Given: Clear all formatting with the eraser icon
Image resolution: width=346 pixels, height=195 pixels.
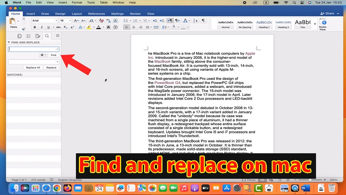Looking at the screenshot, I should click(101, 21).
